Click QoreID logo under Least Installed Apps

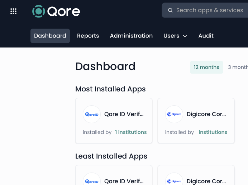click(x=92, y=180)
